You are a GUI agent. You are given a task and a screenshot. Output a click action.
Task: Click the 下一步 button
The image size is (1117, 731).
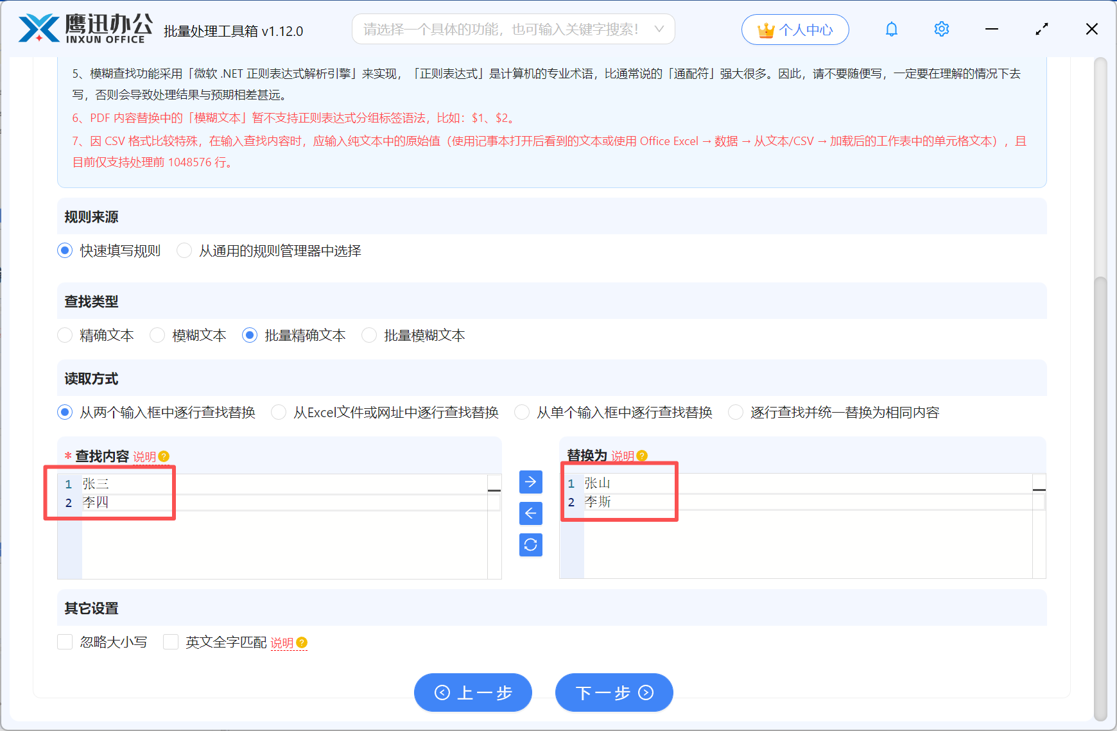614,692
